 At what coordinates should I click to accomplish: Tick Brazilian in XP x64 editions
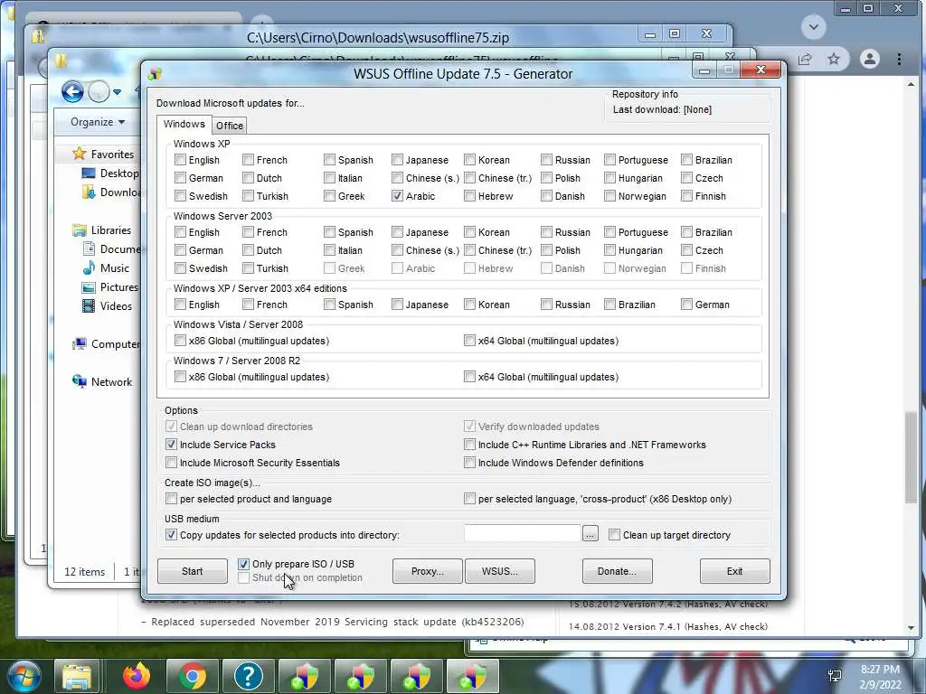tap(609, 304)
